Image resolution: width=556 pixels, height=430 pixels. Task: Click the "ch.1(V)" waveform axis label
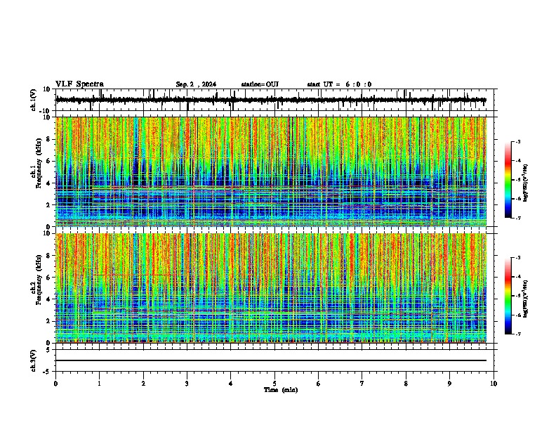click(x=34, y=100)
